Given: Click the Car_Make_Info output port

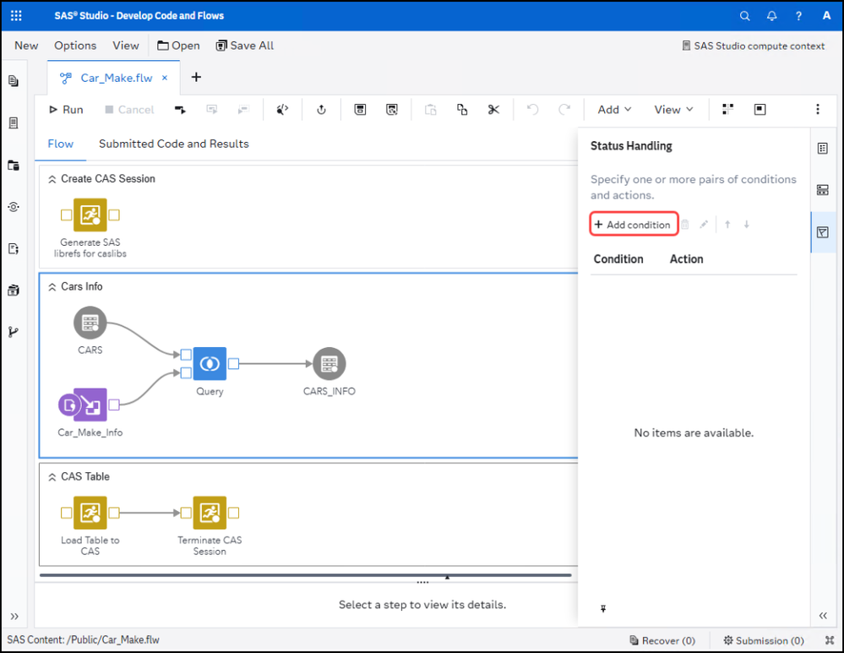Looking at the screenshot, I should 114,405.
